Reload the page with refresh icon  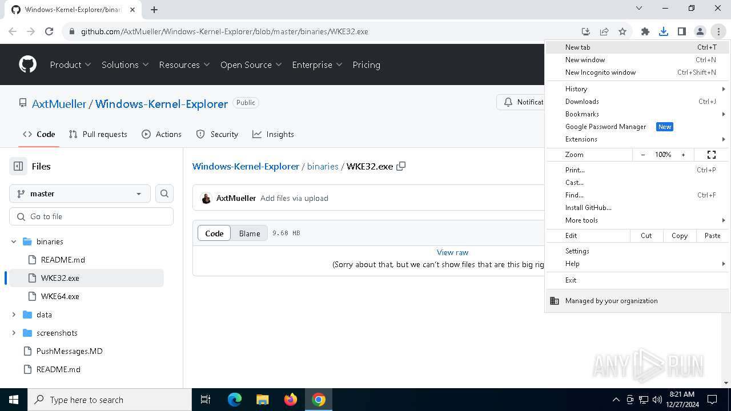49,31
